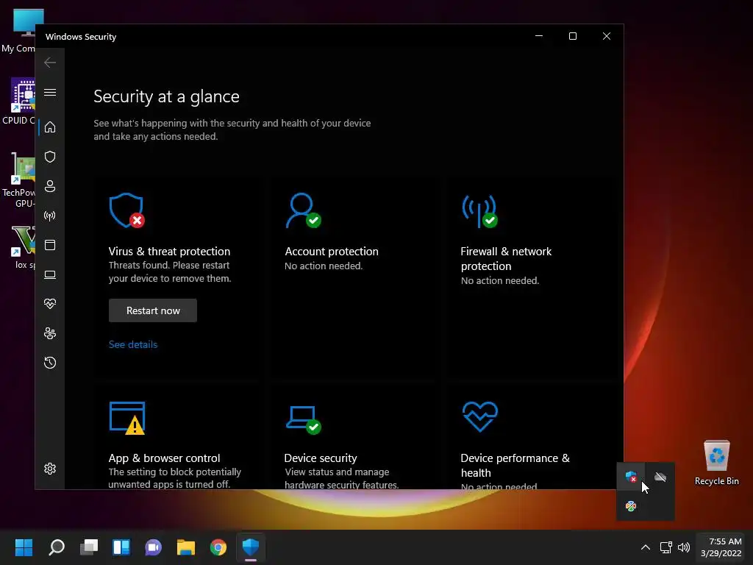Select the My Computer desktop icon
The image size is (753, 565).
tap(18, 31)
